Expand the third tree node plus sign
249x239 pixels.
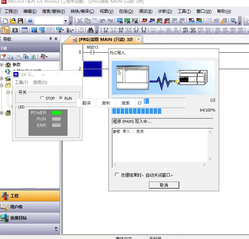[x=2, y=78]
